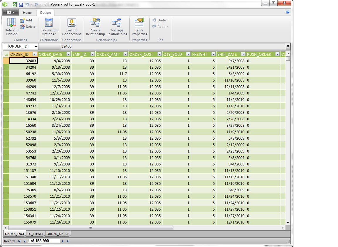Open the ORDER_DETAIL table tab
This screenshot has height=247, width=338.
pyautogui.click(x=58, y=234)
